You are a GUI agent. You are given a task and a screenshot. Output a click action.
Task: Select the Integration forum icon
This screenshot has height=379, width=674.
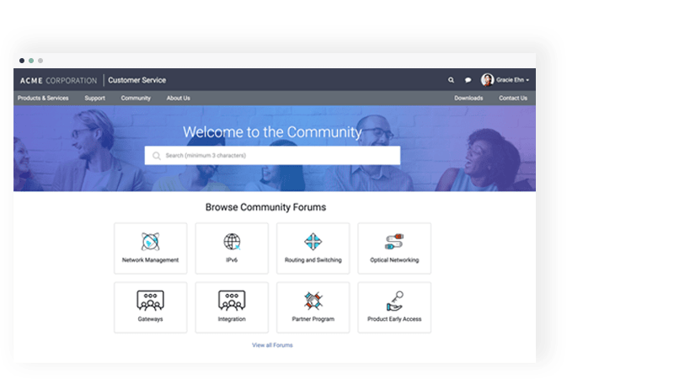coord(232,301)
